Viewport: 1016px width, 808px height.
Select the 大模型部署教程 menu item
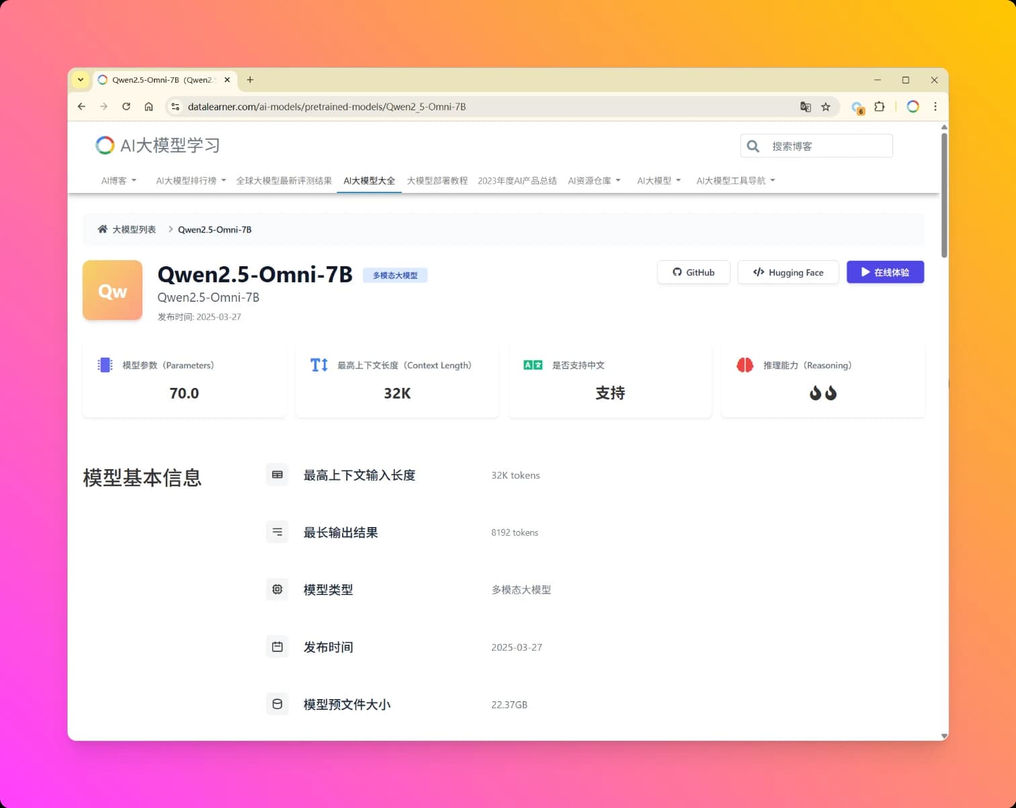tap(437, 180)
